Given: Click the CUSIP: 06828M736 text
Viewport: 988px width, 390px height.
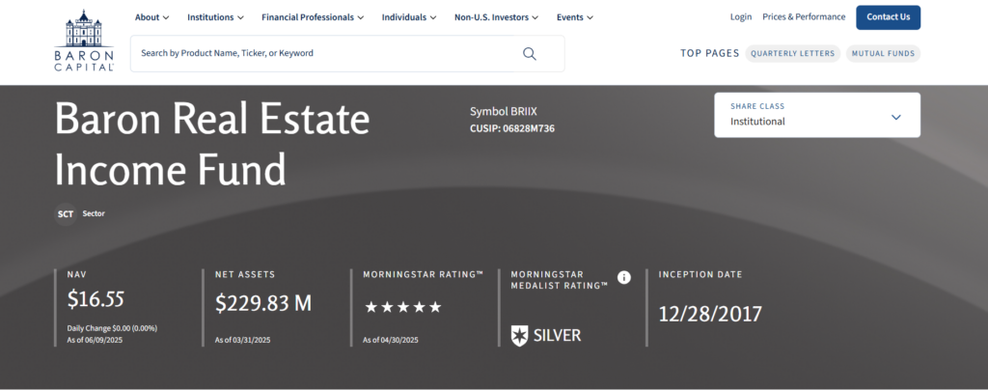Looking at the screenshot, I should [512, 129].
